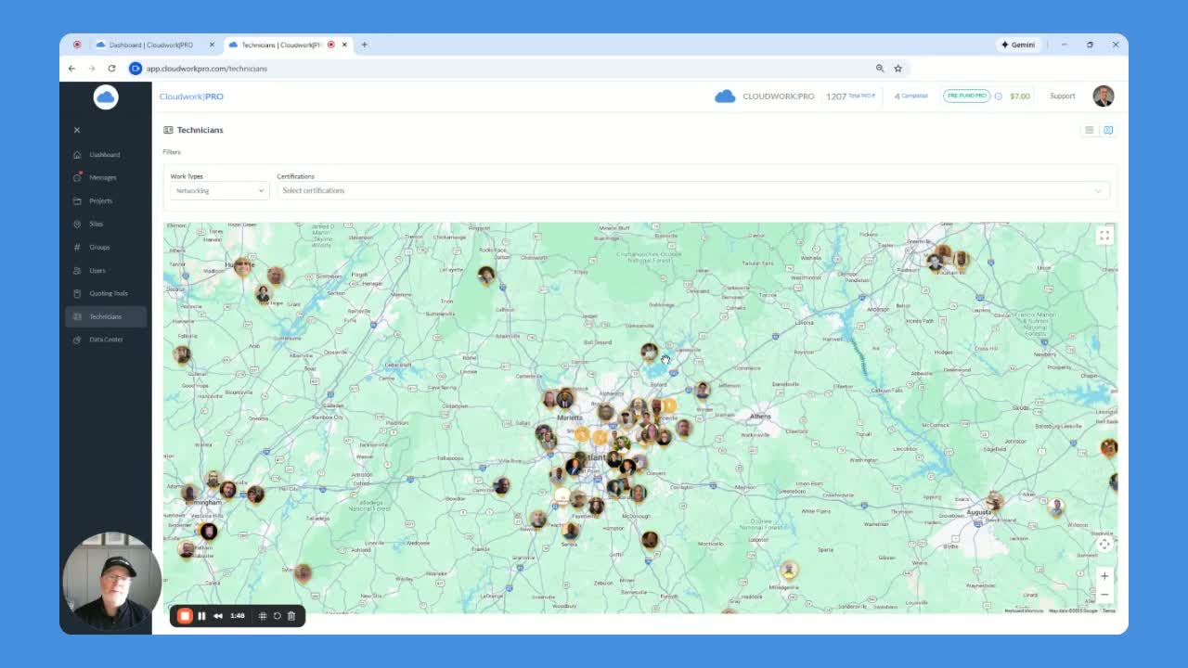
Task: Collapse sidebar with the X icon
Action: [77, 130]
